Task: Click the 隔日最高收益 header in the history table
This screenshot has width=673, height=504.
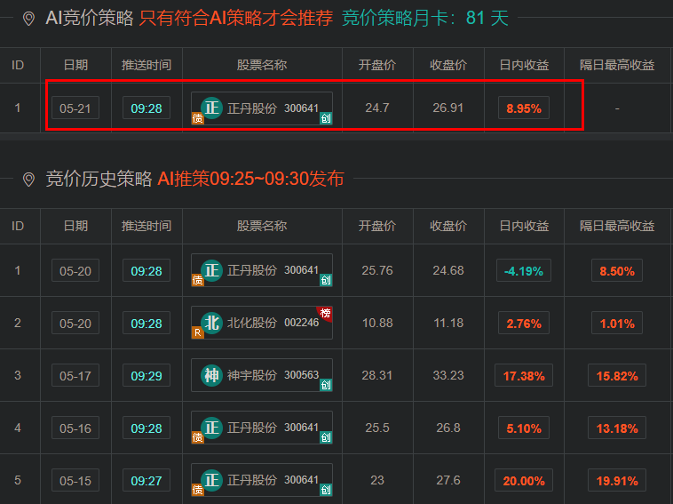Action: coord(617,226)
